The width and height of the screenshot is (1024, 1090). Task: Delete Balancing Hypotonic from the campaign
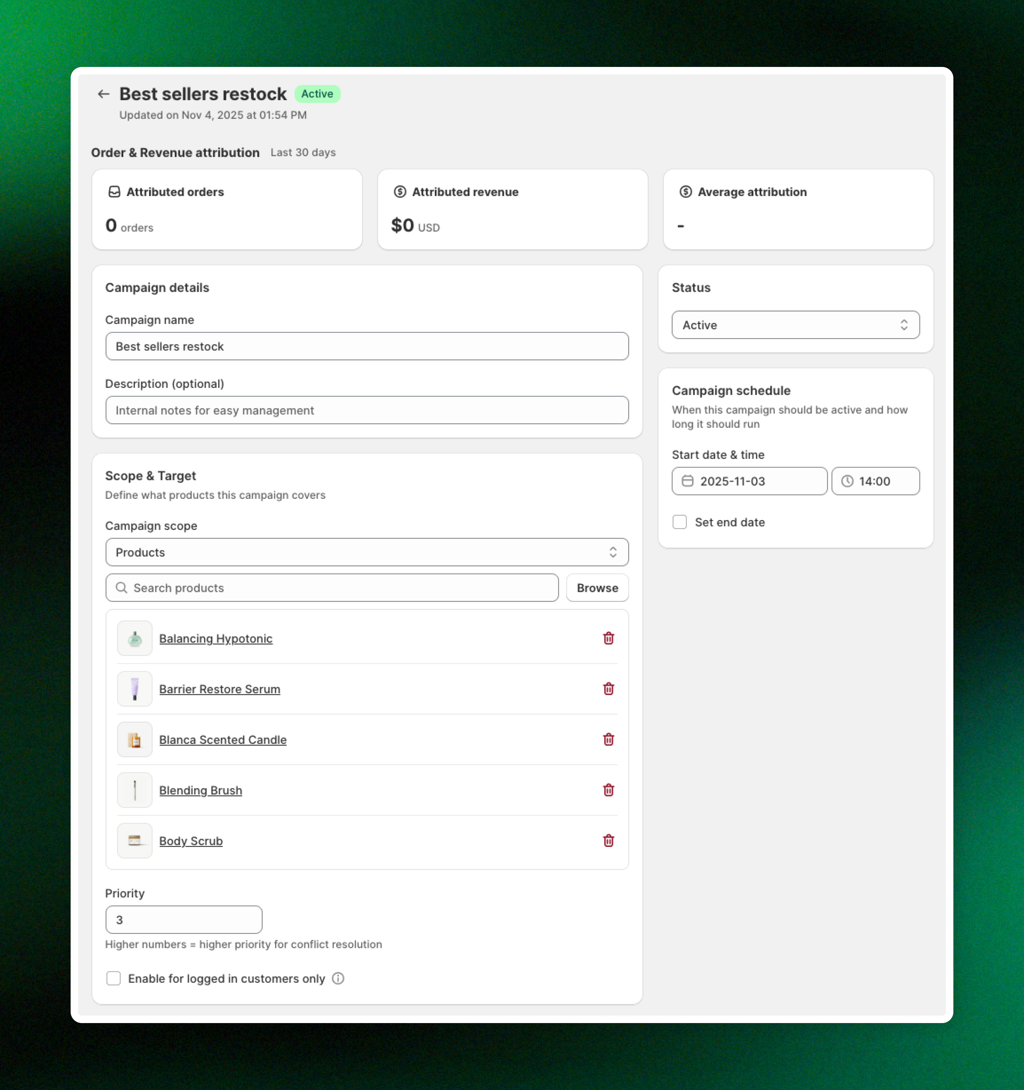point(608,638)
